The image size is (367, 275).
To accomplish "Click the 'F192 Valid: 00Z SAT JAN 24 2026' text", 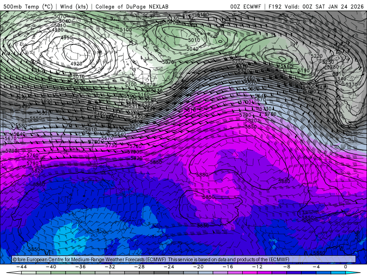I will [316, 6].
